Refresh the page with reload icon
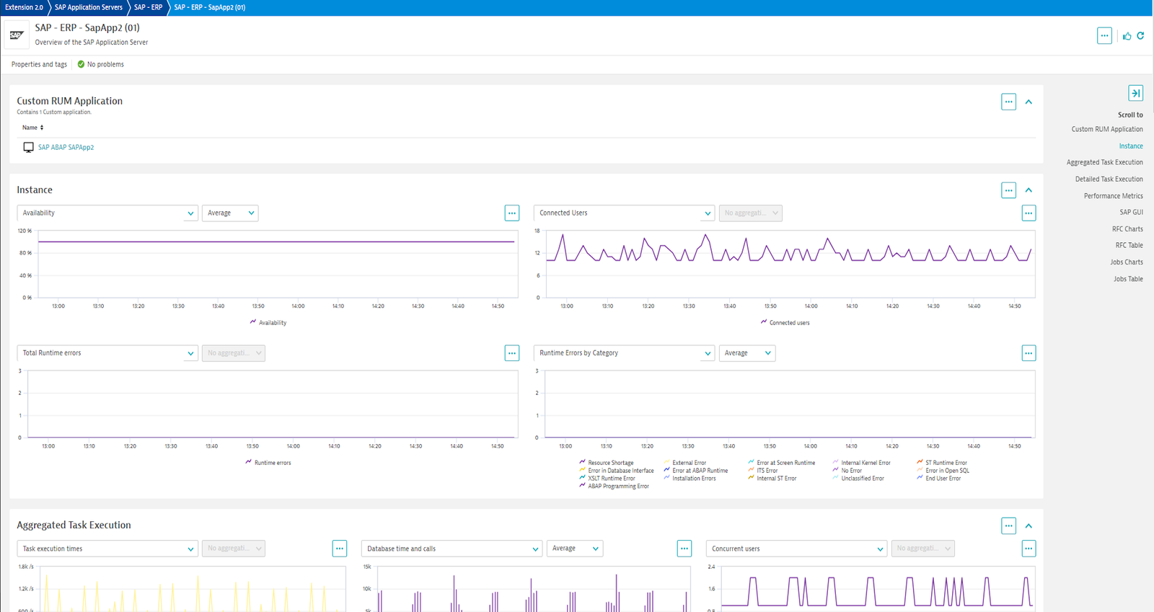 [x=1140, y=35]
